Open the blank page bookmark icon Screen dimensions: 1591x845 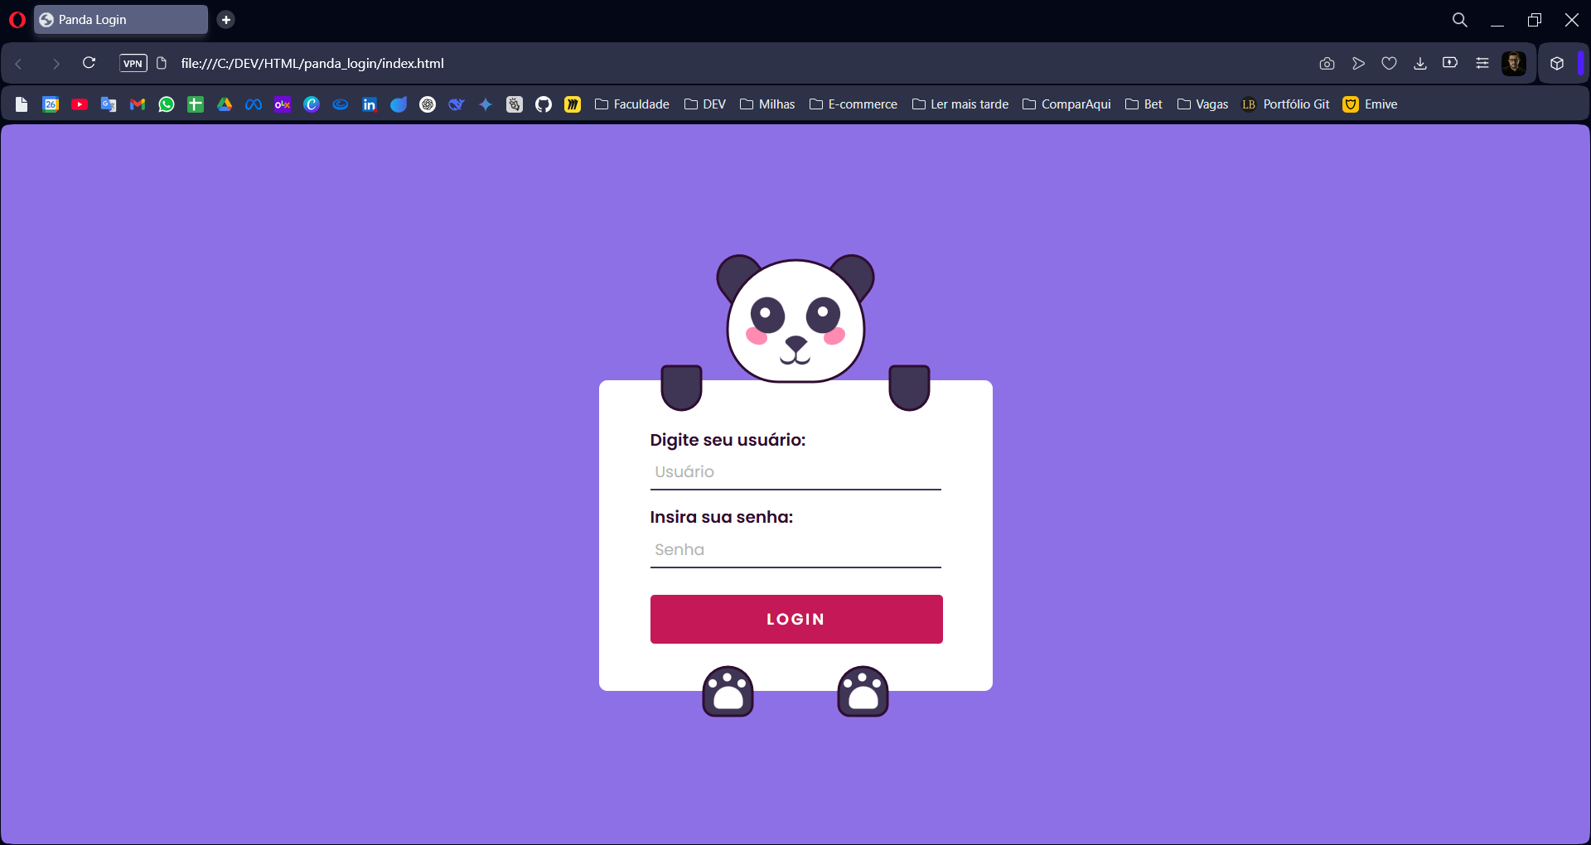coord(22,104)
